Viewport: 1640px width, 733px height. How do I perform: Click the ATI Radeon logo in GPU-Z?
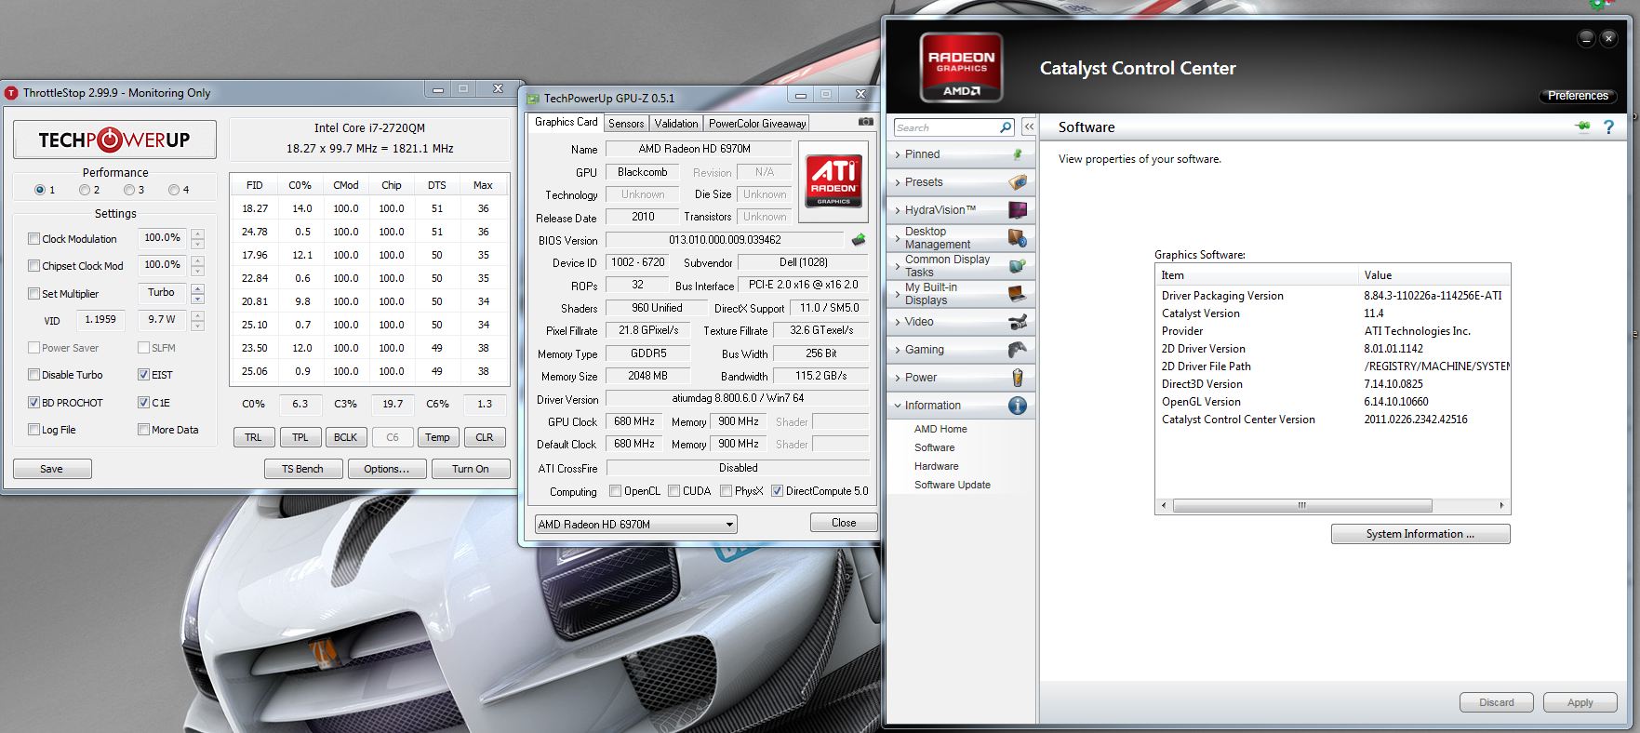[x=833, y=180]
